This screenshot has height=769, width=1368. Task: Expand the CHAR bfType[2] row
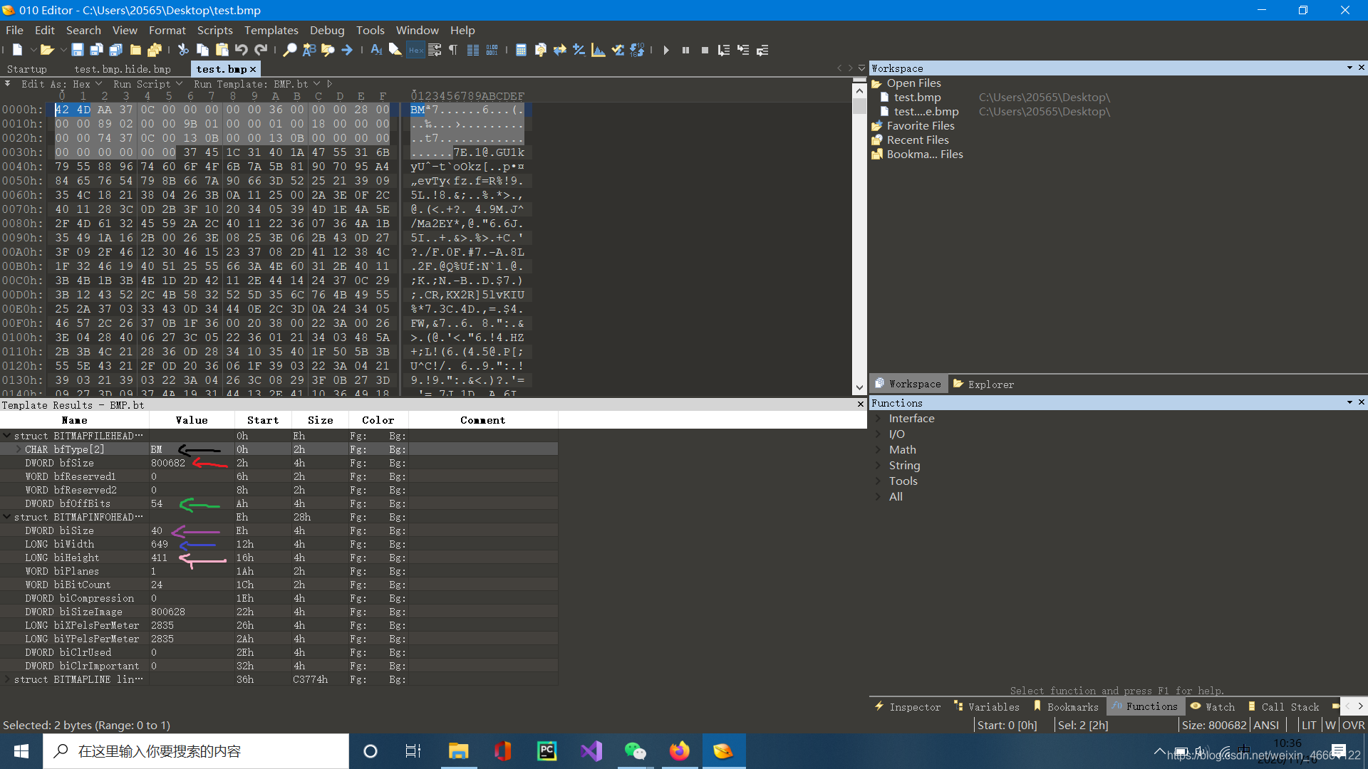(x=19, y=449)
